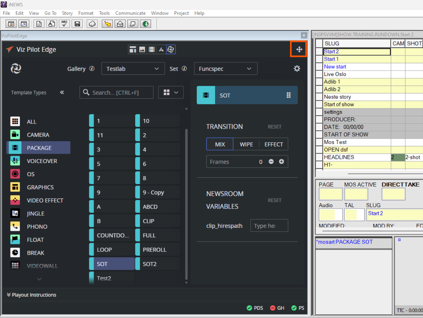Click the move drag handle icon
This screenshot has height=318, width=423.
[x=299, y=49]
